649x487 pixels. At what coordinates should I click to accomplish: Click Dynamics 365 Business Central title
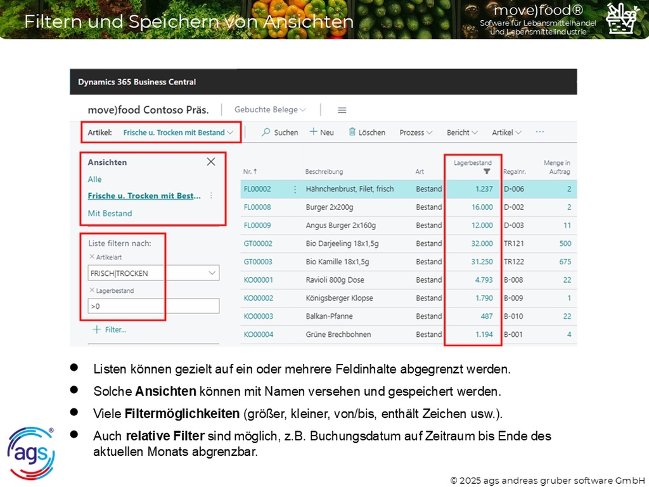tap(137, 82)
